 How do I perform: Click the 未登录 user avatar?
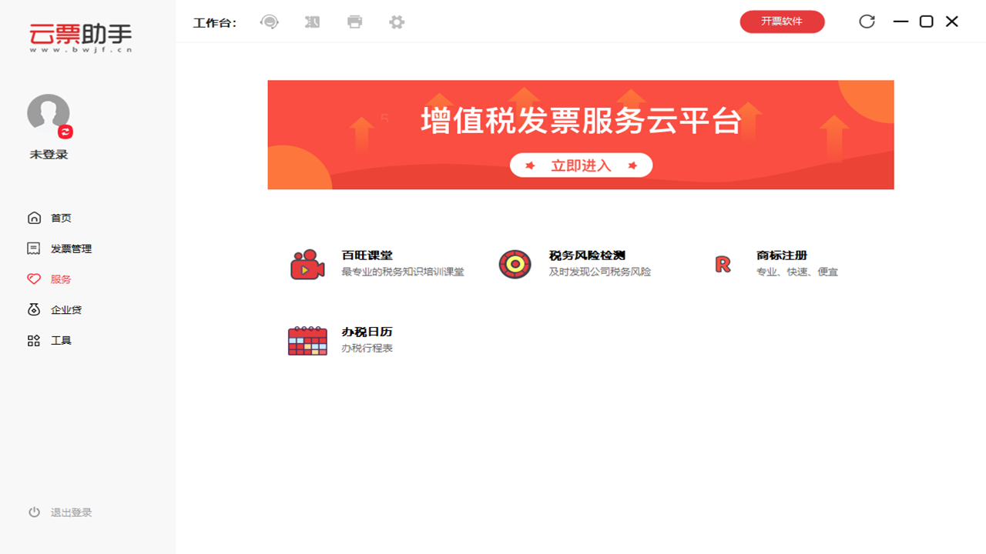[48, 114]
